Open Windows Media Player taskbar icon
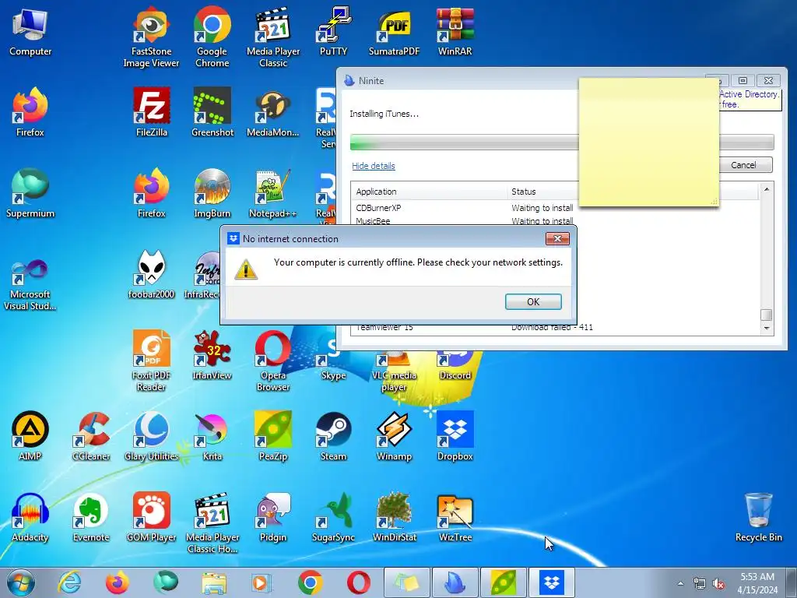The width and height of the screenshot is (797, 598). pyautogui.click(x=262, y=582)
